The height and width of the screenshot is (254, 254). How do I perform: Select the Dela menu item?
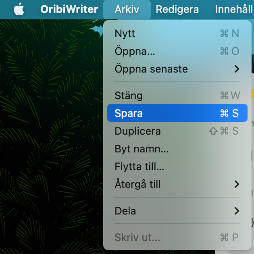177,211
